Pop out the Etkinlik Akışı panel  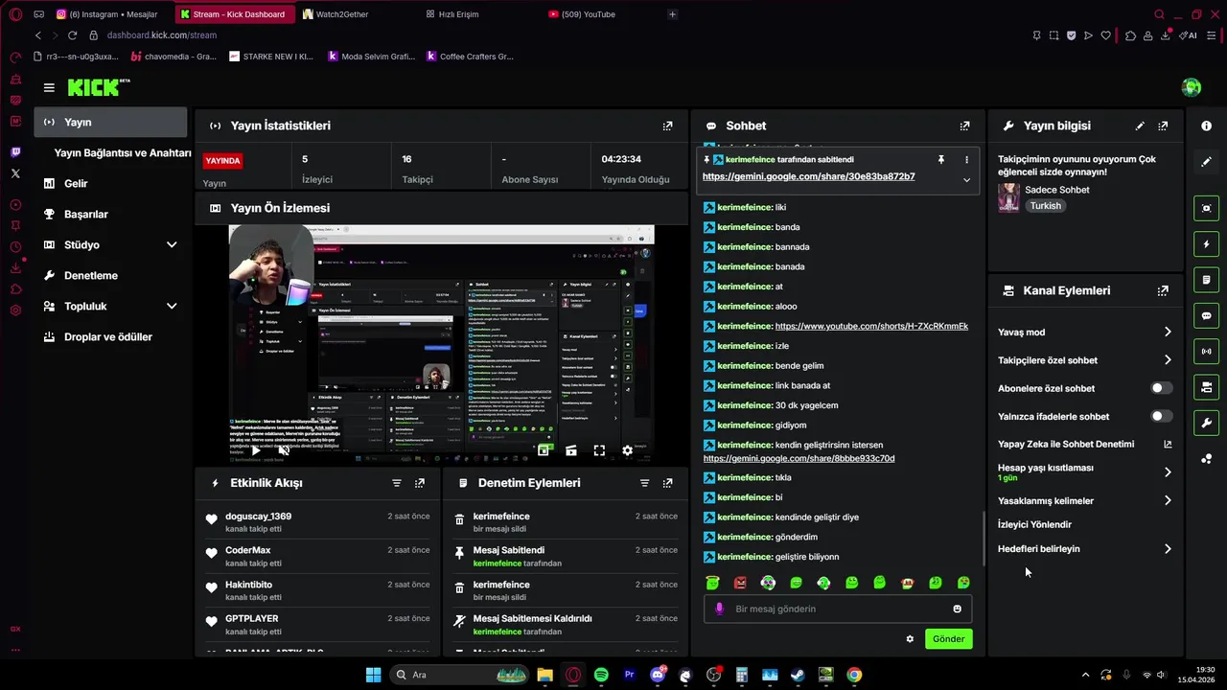pyautogui.click(x=420, y=483)
